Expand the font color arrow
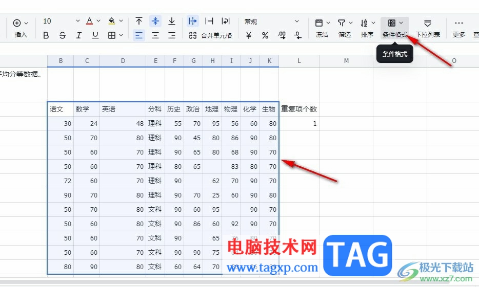The width and height of the screenshot is (479, 287). 98,21
